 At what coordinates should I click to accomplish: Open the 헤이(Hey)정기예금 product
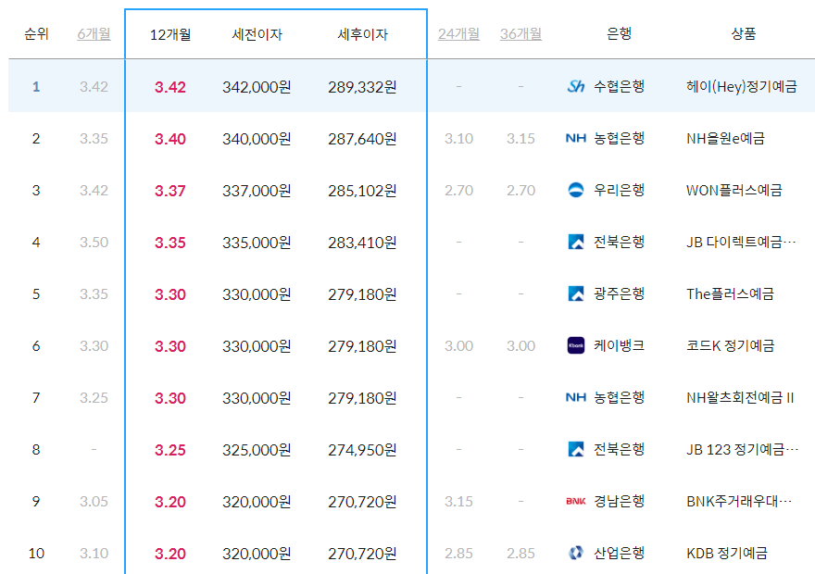click(x=741, y=87)
